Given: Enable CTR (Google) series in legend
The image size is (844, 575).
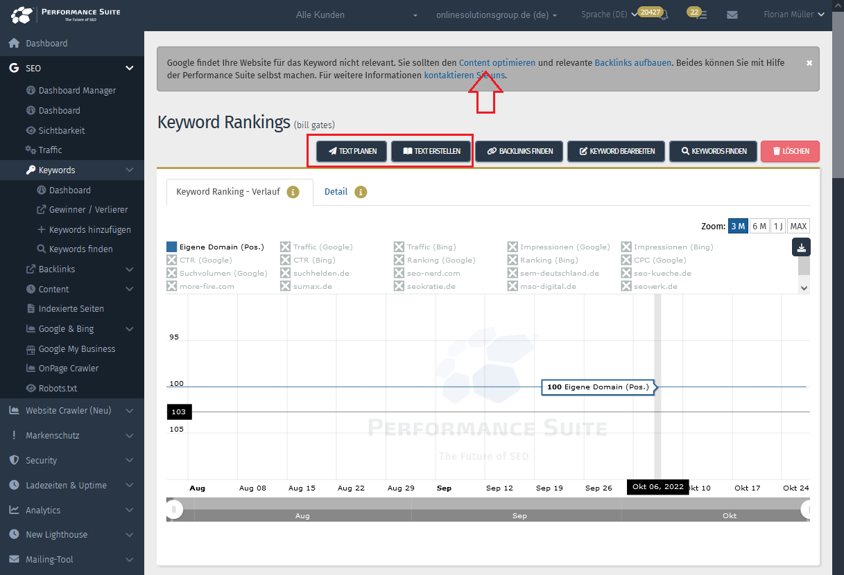Looking at the screenshot, I should click(199, 260).
